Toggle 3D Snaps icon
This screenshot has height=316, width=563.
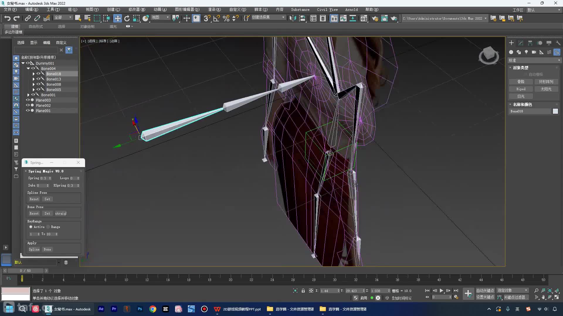click(207, 18)
